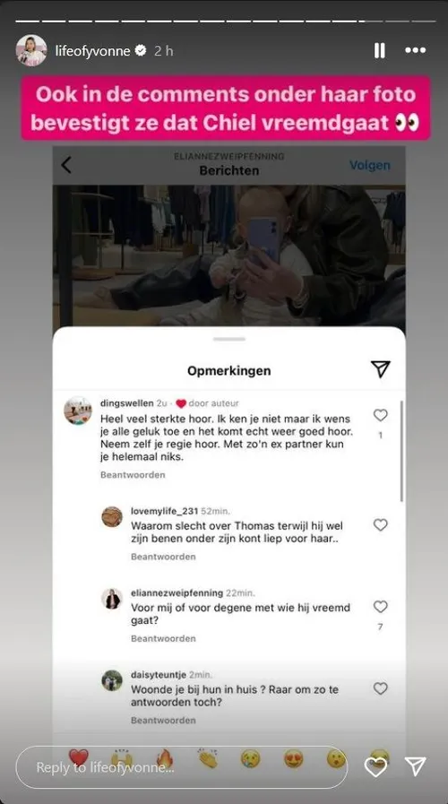Reply to lovemylife_231 via Beantwoorden
The image size is (448, 804).
pos(163,557)
